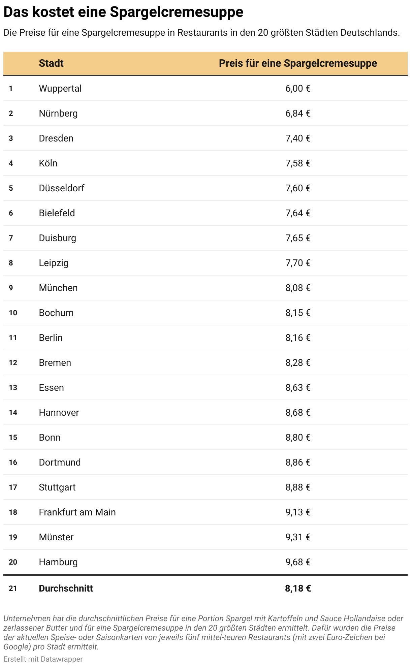Click Hamburg's price 9,68 €
Image resolution: width=411 pixels, height=667 pixels.
(x=298, y=562)
